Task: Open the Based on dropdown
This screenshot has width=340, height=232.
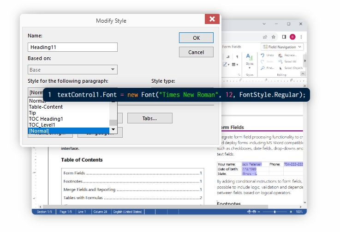Action: coord(72,69)
